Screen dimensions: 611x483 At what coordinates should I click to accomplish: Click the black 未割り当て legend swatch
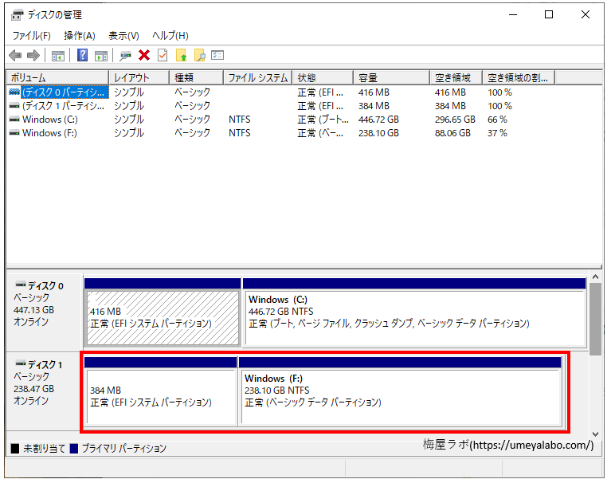[15, 449]
